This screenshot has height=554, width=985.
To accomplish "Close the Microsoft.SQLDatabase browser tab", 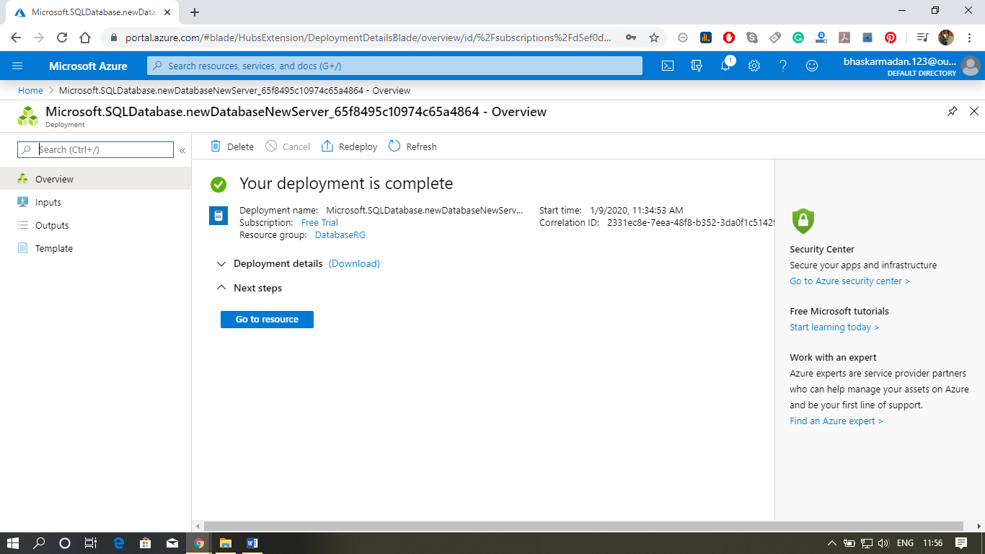I will pos(167,12).
